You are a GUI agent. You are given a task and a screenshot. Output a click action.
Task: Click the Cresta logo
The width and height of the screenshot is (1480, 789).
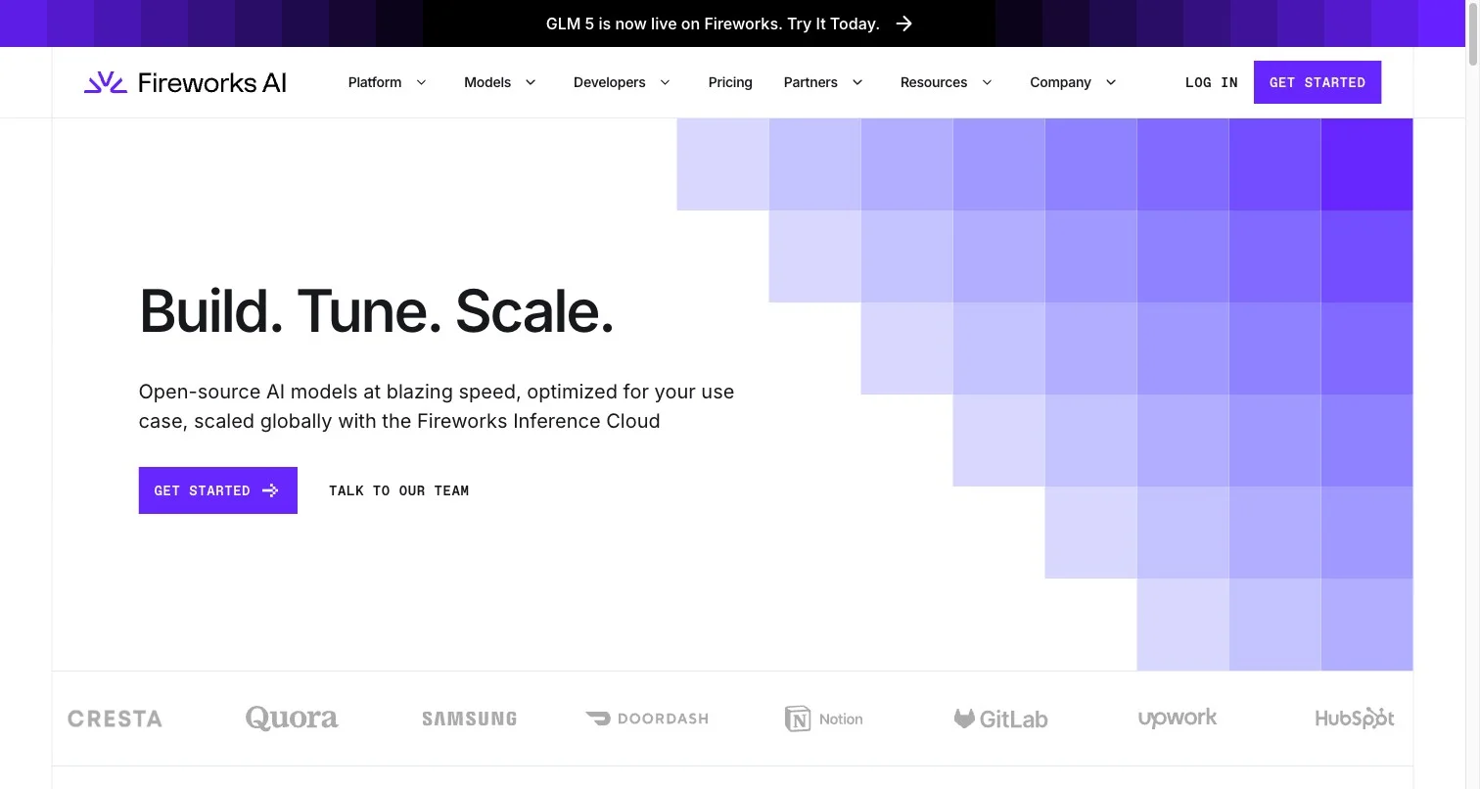(x=115, y=719)
